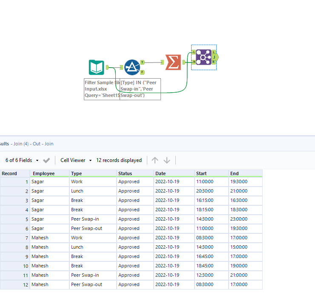Select start time '18:45:00' in record 10
Image resolution: width=315 pixels, height=295 pixels.
pos(212,266)
